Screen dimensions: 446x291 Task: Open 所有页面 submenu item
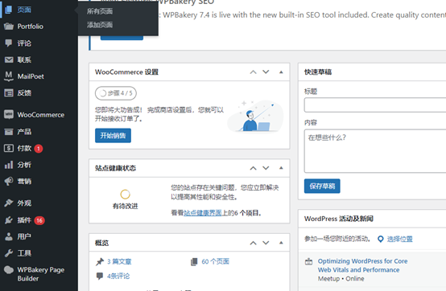click(x=100, y=11)
